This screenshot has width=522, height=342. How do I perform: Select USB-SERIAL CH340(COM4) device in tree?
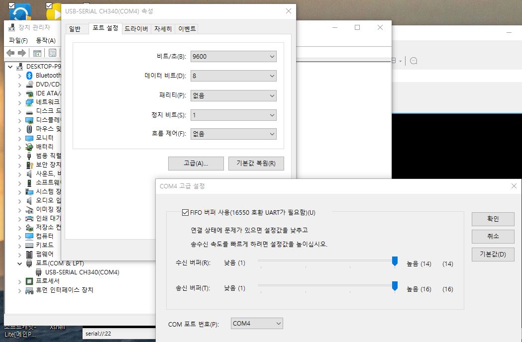(82, 272)
